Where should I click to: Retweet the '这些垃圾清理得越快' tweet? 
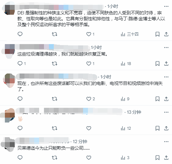point(54,64)
